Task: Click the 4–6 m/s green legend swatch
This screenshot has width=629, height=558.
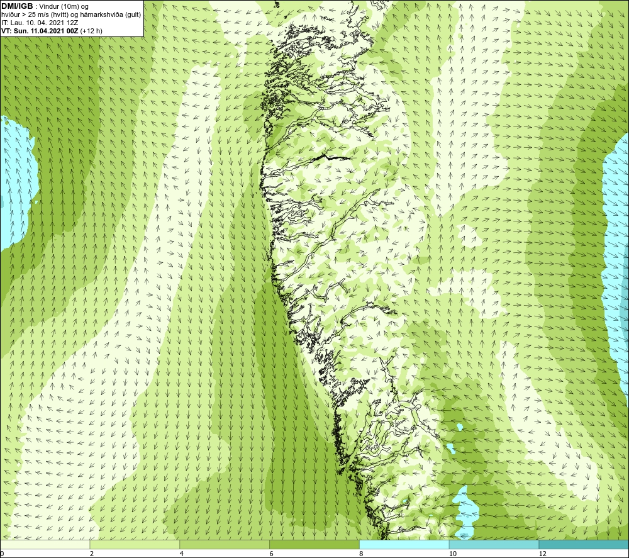Action: pyautogui.click(x=225, y=544)
